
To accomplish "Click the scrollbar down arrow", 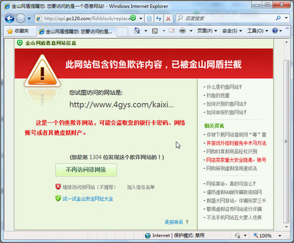I will click(286, 227).
